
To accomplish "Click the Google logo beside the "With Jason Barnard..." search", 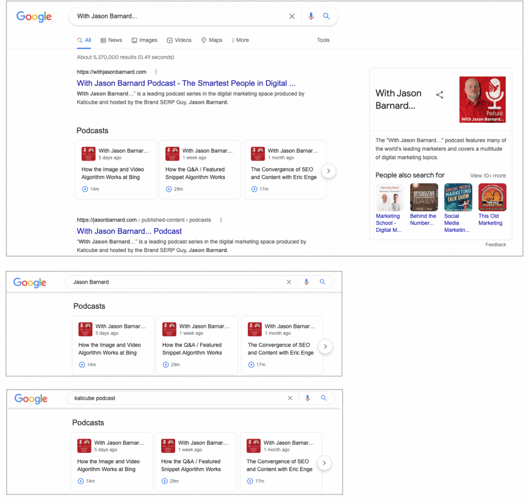I will tap(34, 16).
